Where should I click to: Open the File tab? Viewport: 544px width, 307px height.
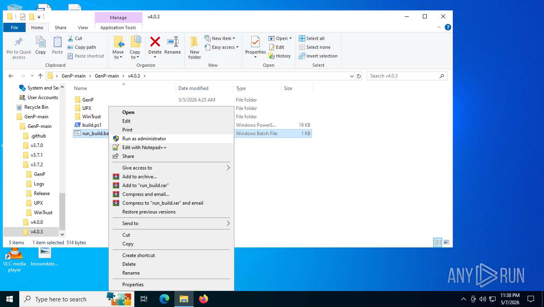14,28
